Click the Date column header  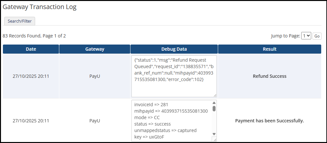tap(31, 49)
